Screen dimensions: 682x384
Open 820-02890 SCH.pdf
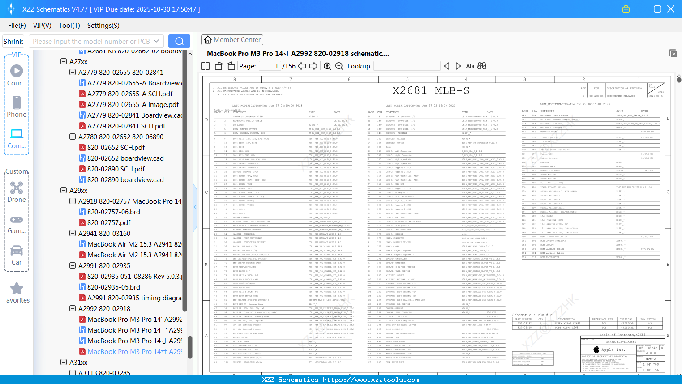click(x=116, y=169)
